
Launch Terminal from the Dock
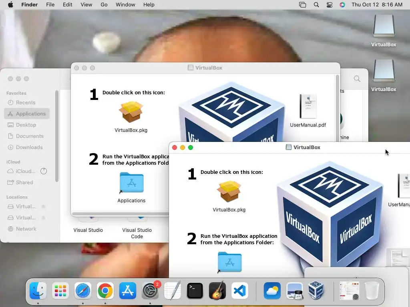tap(195, 291)
